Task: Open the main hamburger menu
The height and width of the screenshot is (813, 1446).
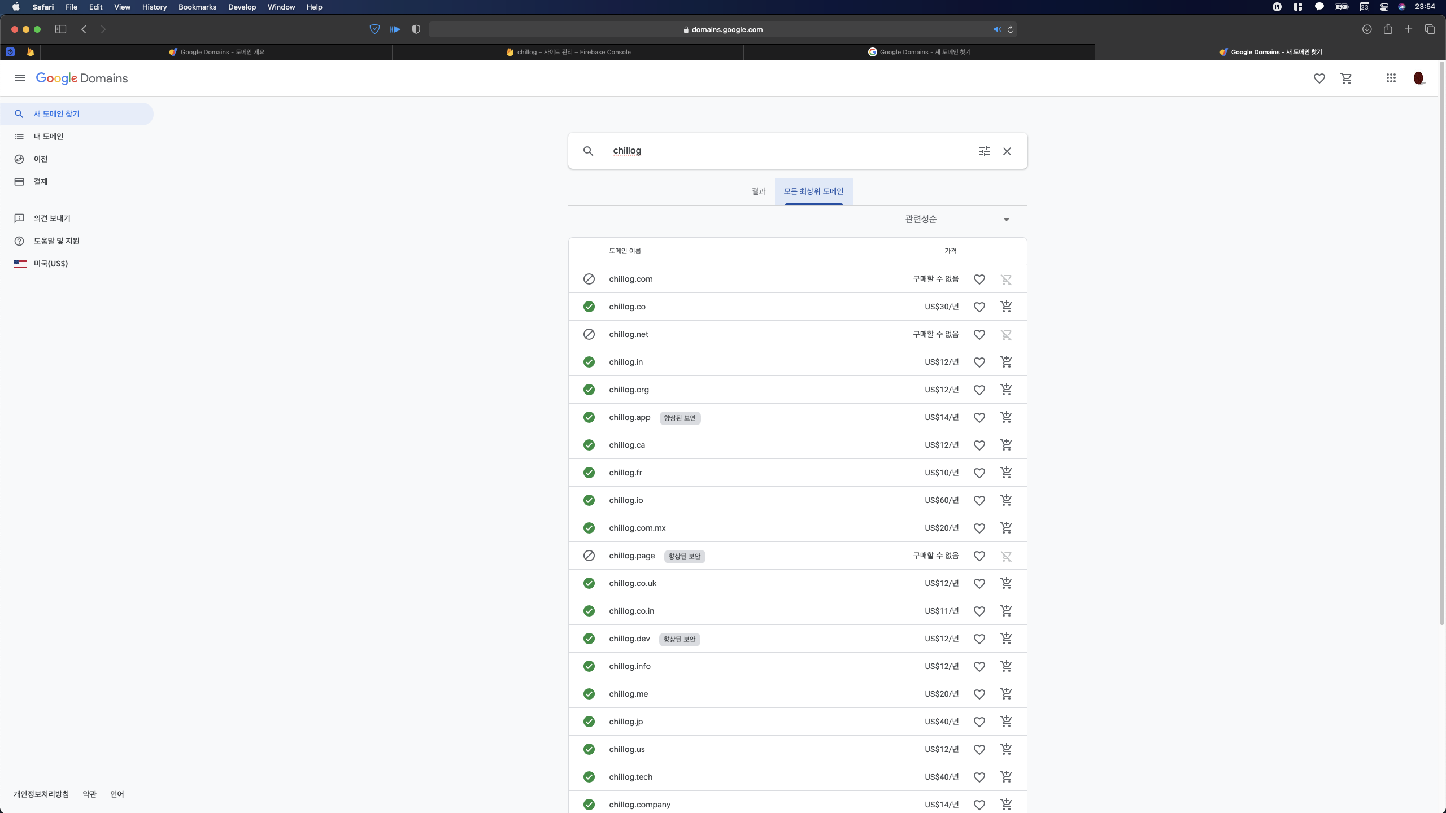Action: (20, 78)
